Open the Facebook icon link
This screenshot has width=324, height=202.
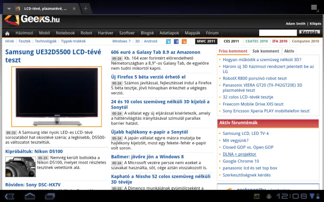(x=176, y=41)
